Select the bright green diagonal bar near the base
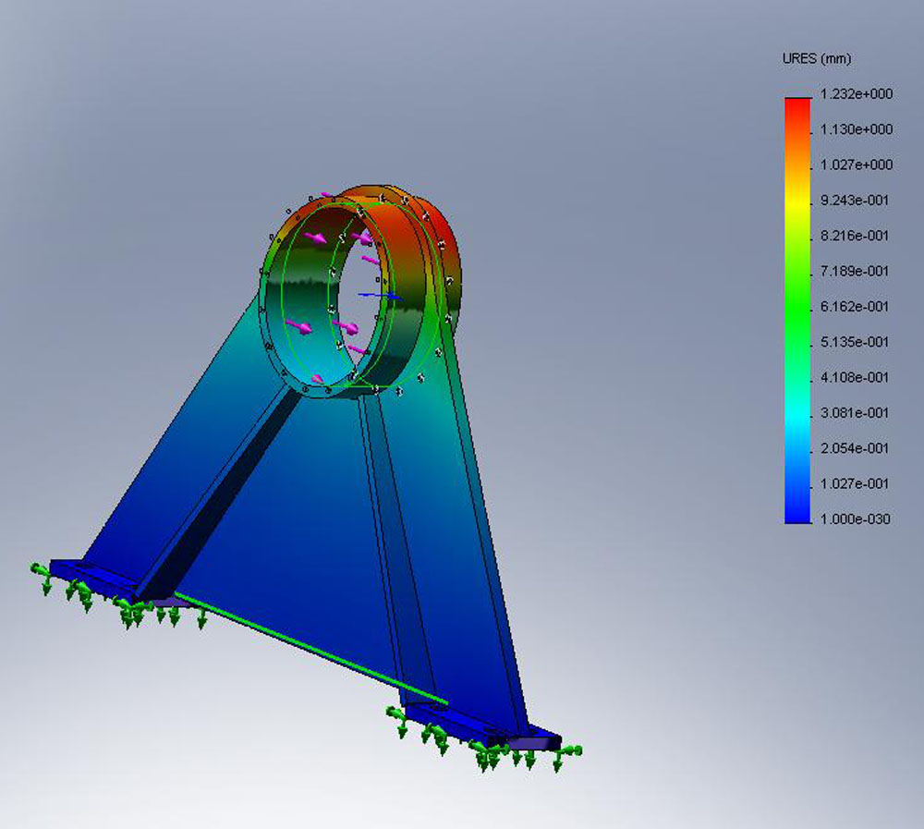The width and height of the screenshot is (924, 829). (x=311, y=648)
